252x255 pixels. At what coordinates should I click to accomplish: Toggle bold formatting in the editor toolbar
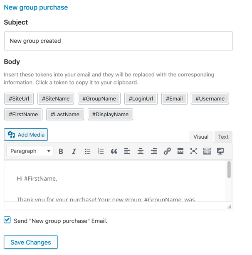pyautogui.click(x=61, y=151)
